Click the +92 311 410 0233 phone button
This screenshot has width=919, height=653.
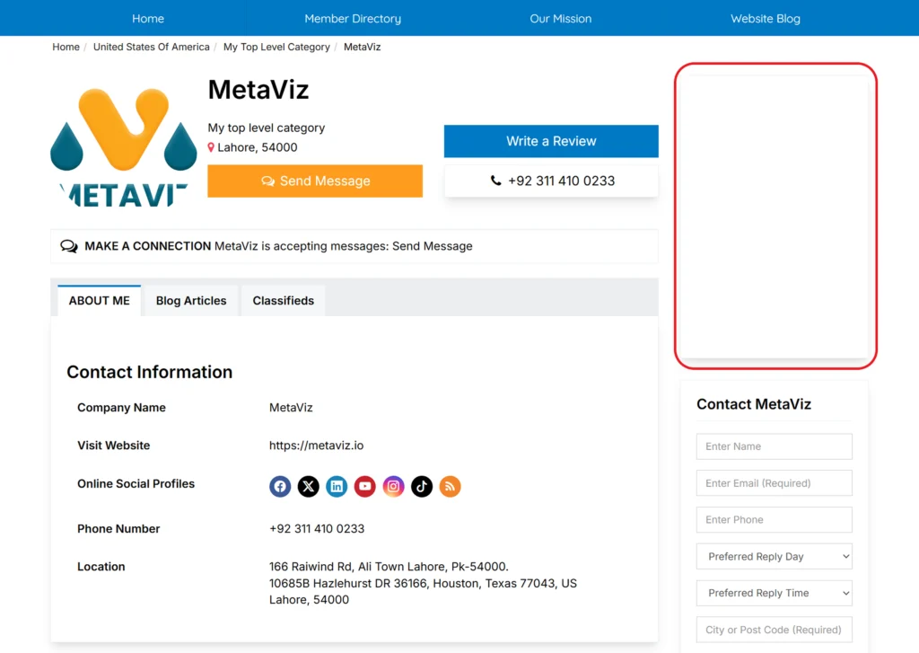click(551, 181)
